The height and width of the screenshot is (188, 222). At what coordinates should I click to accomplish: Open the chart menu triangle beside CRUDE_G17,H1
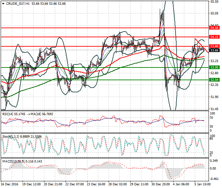(3, 4)
